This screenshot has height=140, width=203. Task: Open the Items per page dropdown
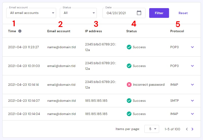[x=152, y=129]
